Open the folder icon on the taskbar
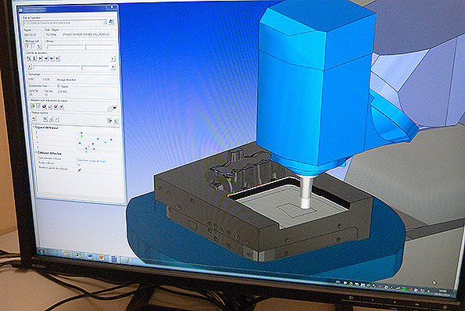Screen dimensions: 465x311 (66, 253)
